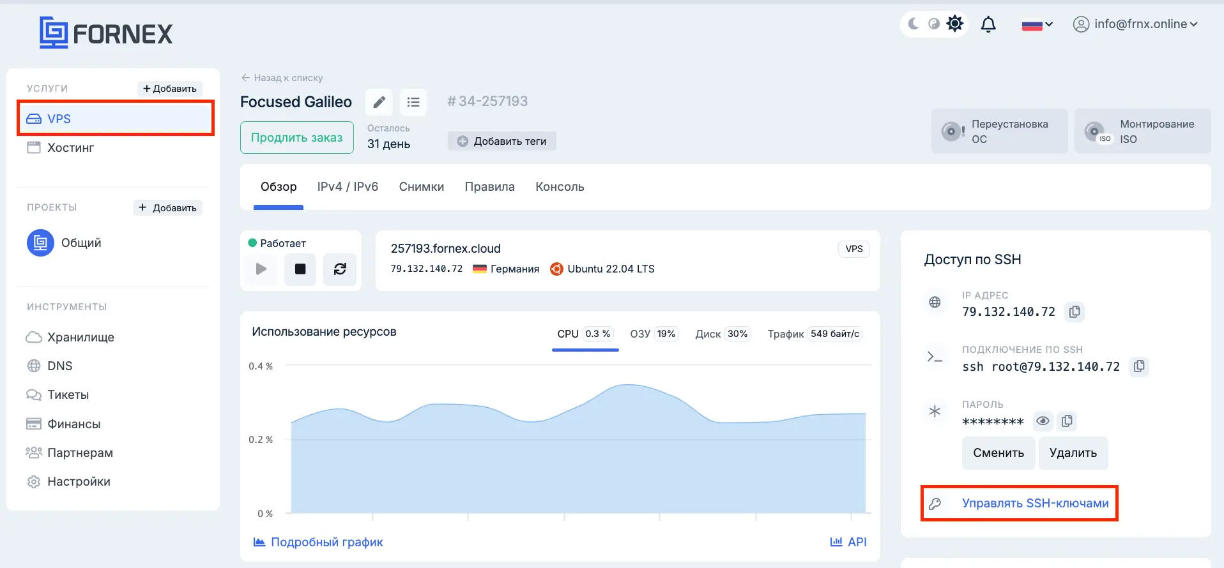
Task: Open Финансы section
Action: point(63,424)
